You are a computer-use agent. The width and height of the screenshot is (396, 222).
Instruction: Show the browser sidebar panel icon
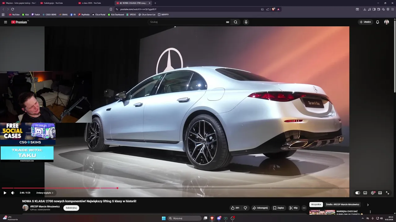pyautogui.click(x=374, y=9)
